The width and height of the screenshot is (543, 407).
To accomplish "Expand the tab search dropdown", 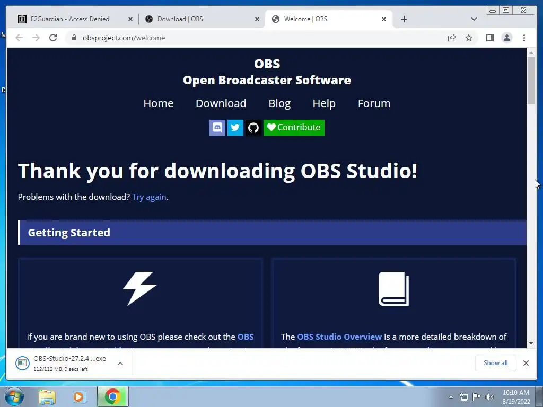I will (x=474, y=19).
